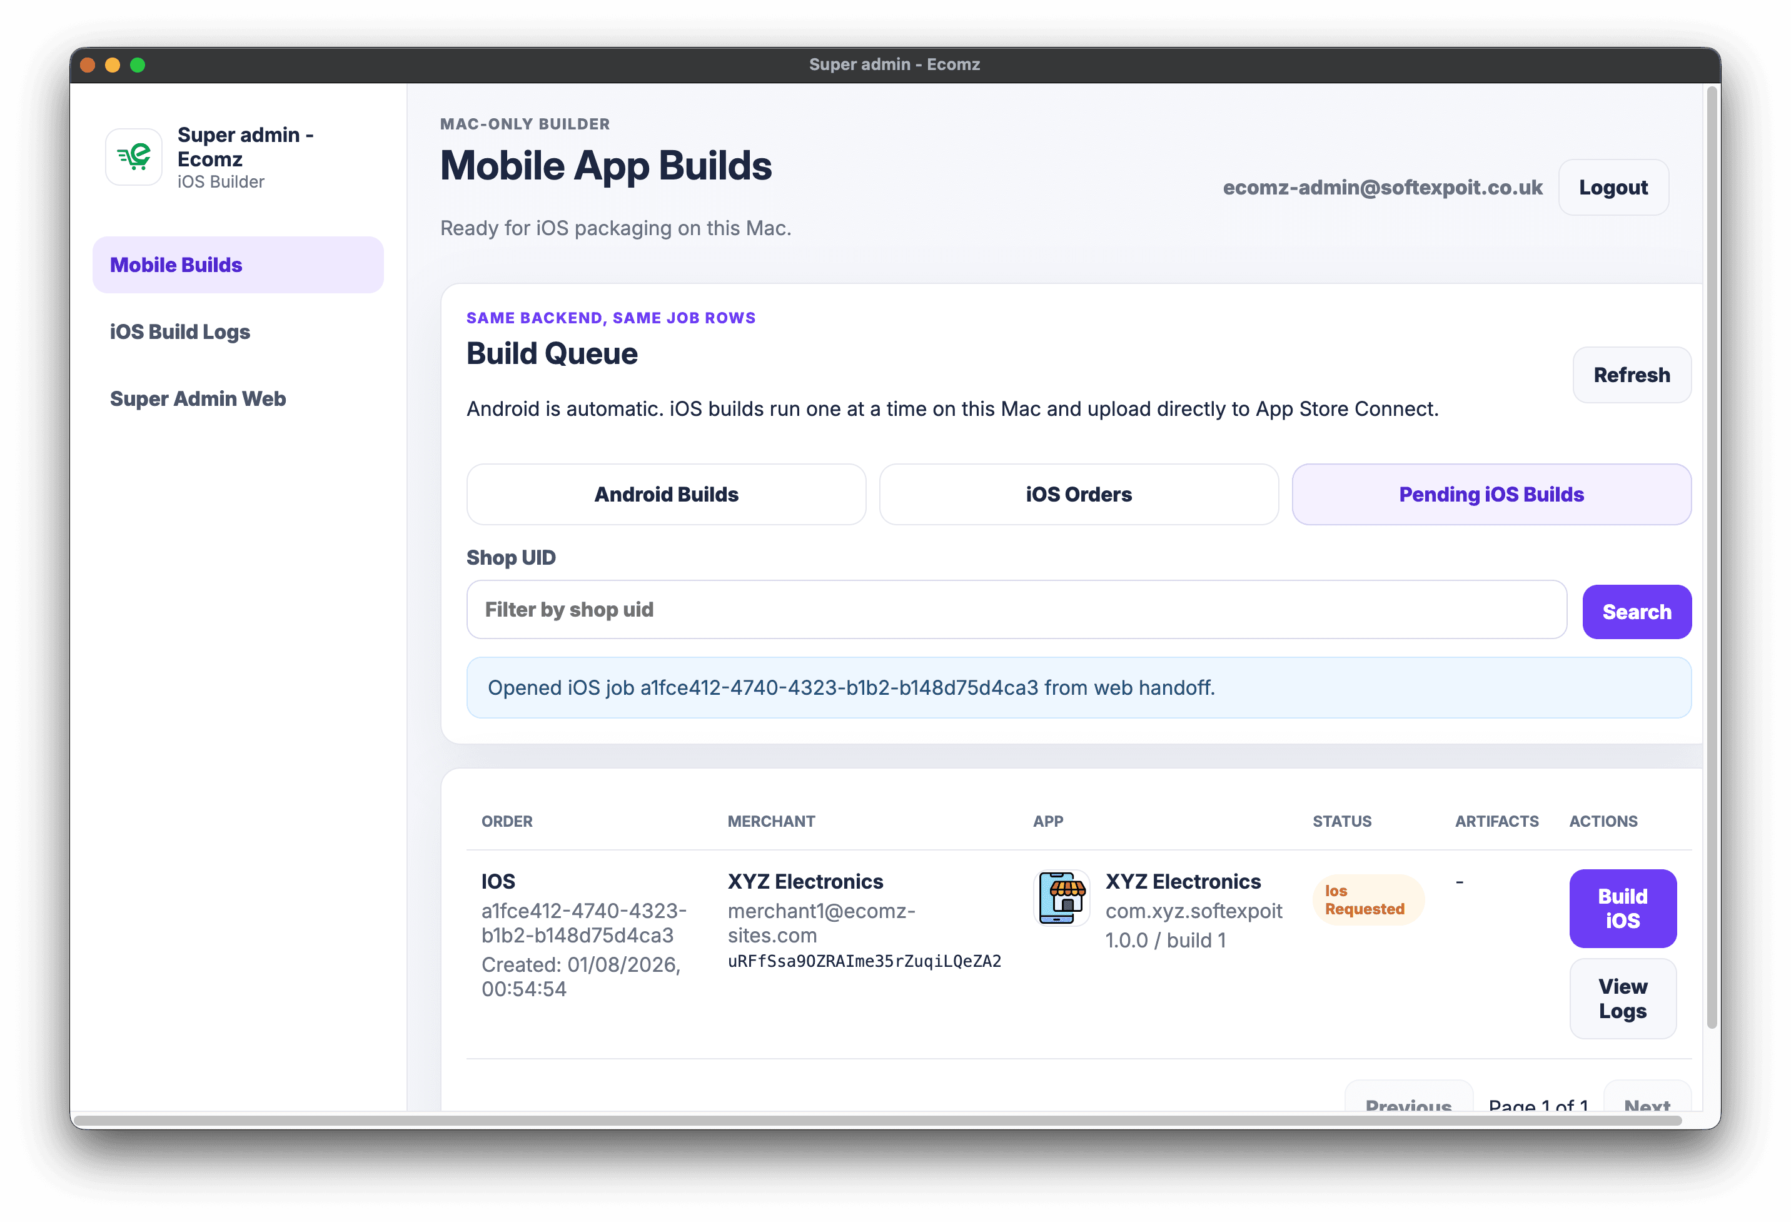This screenshot has height=1222, width=1791.
Task: Click the version text 1.0.0 / build 1
Action: click(x=1165, y=941)
